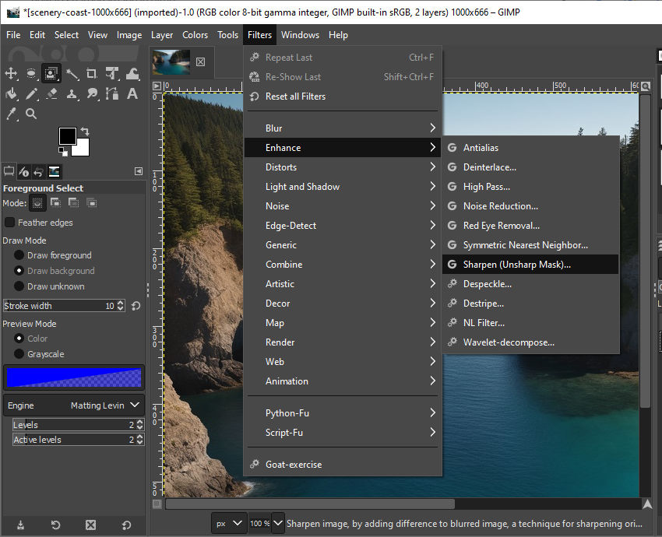This screenshot has height=537, width=662.
Task: Select the Zoom magnifier tool
Action: (x=31, y=114)
